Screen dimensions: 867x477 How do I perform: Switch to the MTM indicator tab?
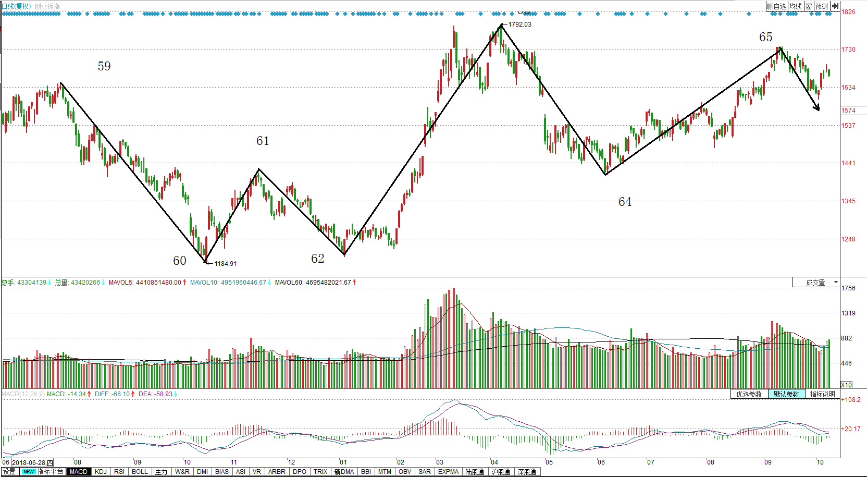(x=385, y=471)
